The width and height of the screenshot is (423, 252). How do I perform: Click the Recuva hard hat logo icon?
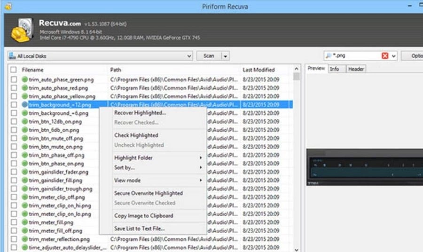[23, 31]
